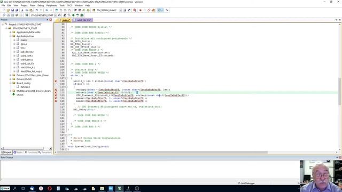Click the Navigate Backwards arrow
Image resolution: width=342 pixels, height=192 pixels.
[x=46, y=10]
